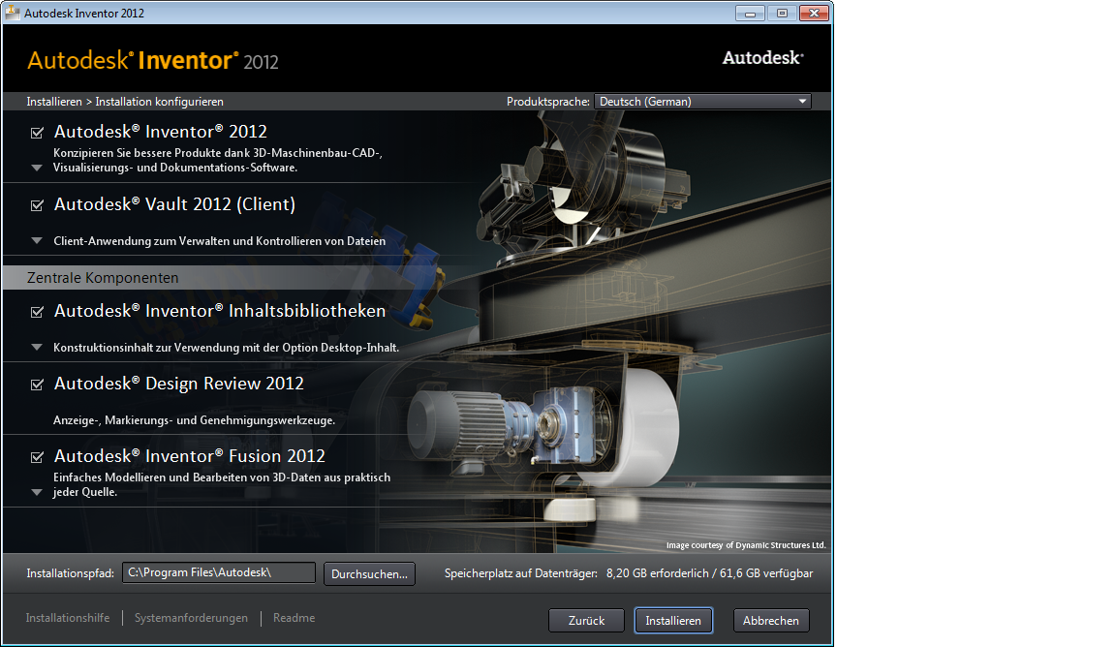Click the Autodesk Inventor title bar icon
This screenshot has width=1116, height=647.
click(13, 13)
